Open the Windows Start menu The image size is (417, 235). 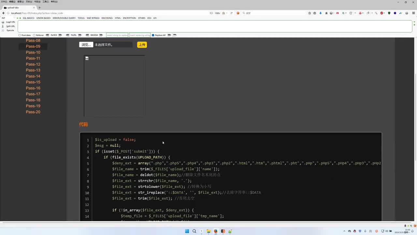(x=187, y=231)
